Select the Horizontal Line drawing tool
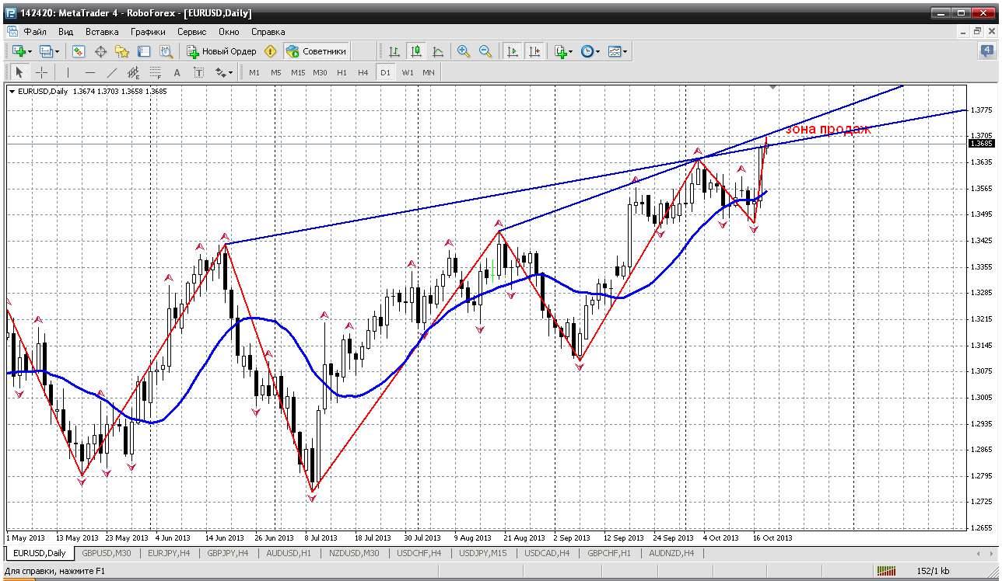 click(90, 72)
